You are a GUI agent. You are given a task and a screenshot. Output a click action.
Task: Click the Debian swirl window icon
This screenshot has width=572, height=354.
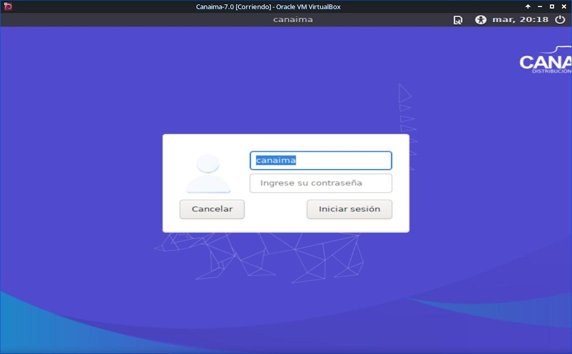(x=7, y=7)
